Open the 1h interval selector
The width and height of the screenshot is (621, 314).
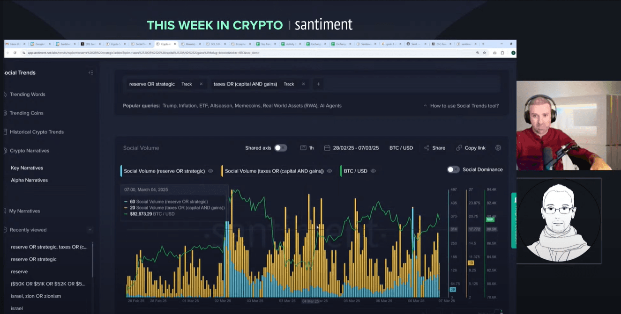[307, 148]
